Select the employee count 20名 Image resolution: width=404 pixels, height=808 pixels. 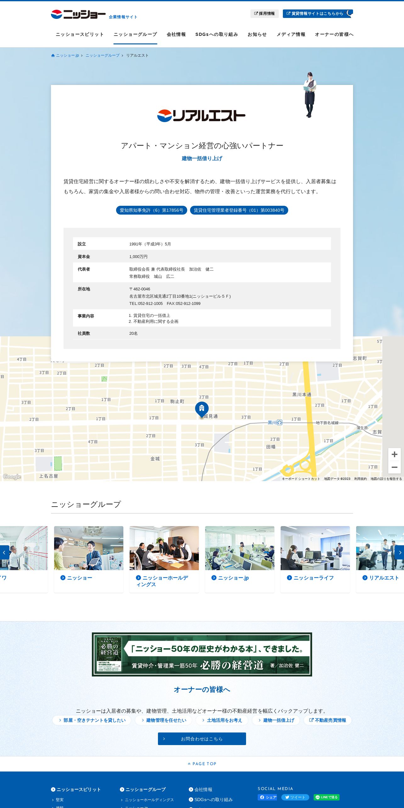click(133, 333)
